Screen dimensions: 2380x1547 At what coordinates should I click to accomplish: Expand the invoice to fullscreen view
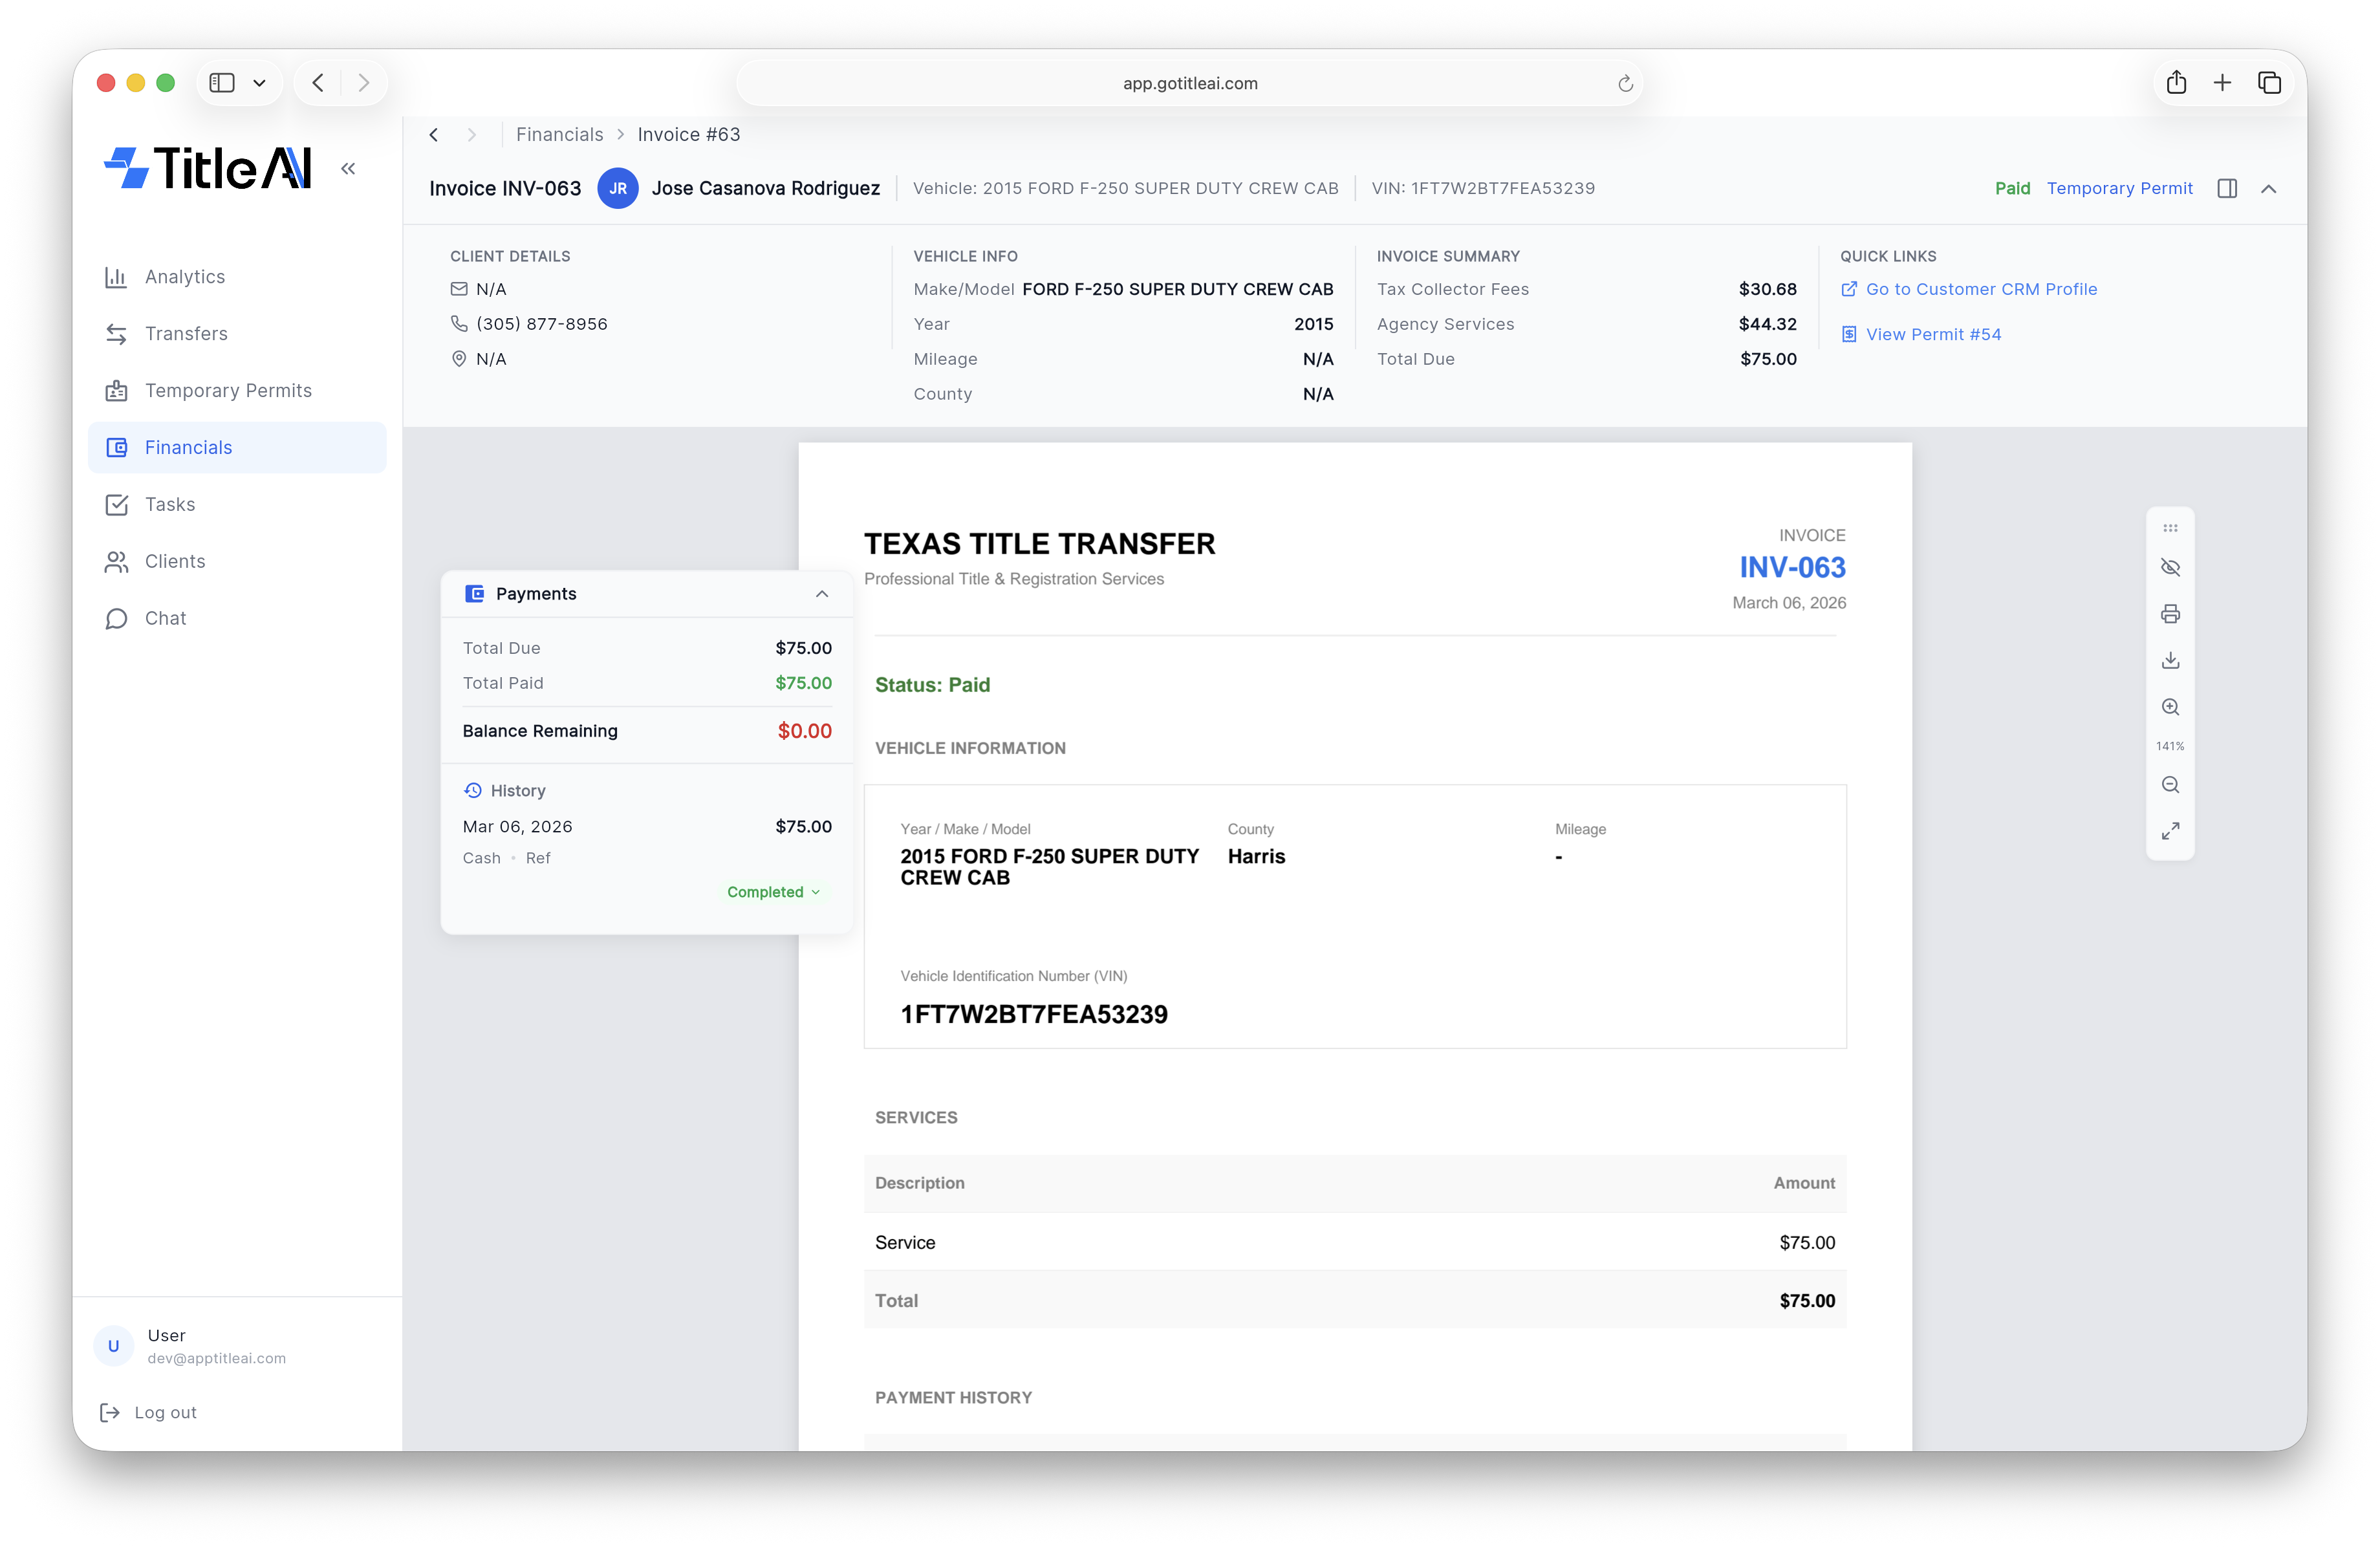tap(2171, 831)
